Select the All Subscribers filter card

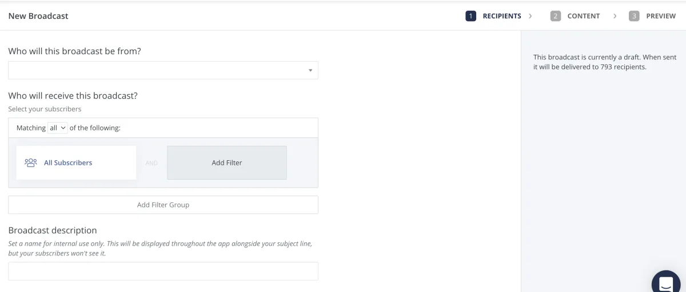click(x=76, y=163)
